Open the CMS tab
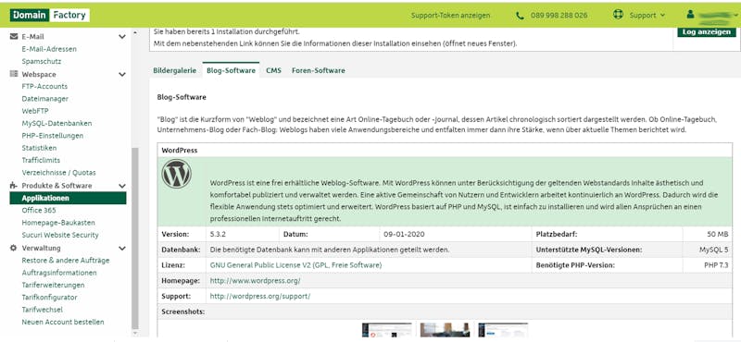The image size is (741, 342). pos(273,70)
